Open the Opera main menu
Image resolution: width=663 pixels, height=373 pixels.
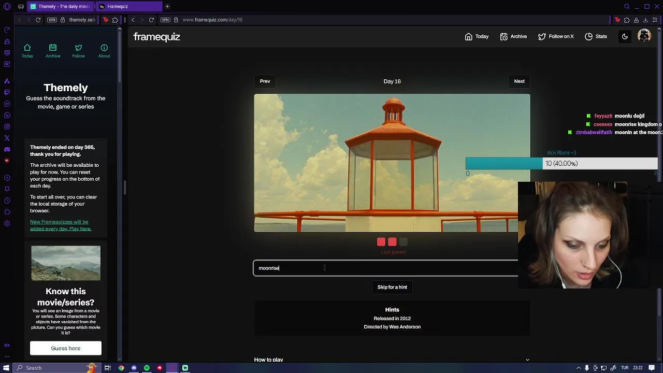[x=7, y=6]
